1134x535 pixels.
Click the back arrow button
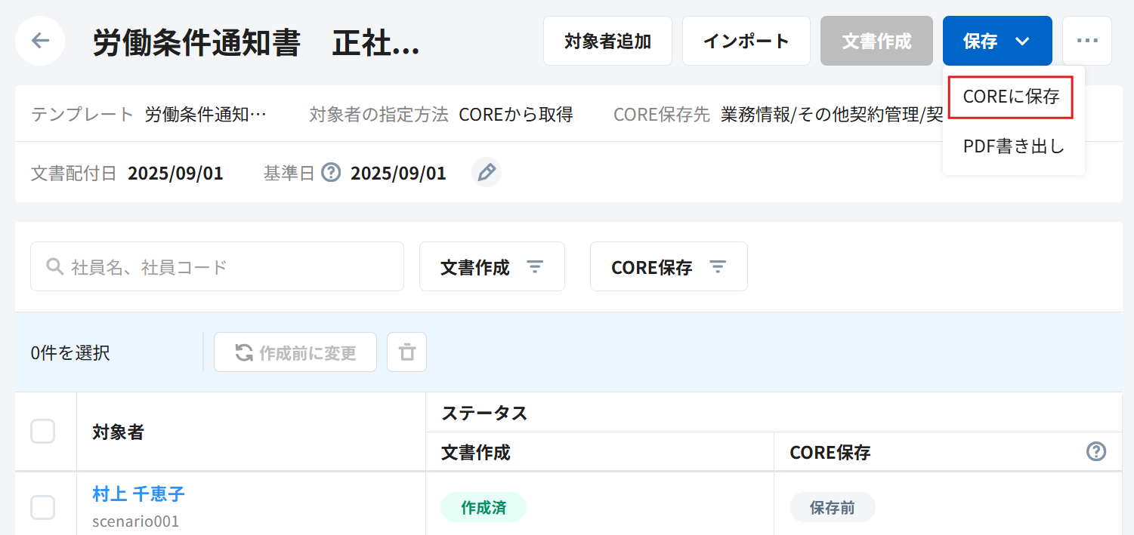pos(40,41)
